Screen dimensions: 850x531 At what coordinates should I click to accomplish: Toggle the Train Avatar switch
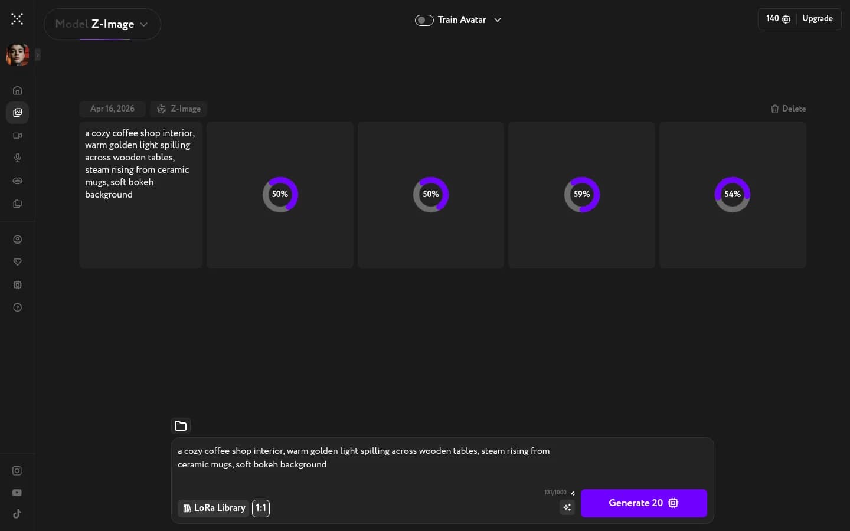pos(424,20)
